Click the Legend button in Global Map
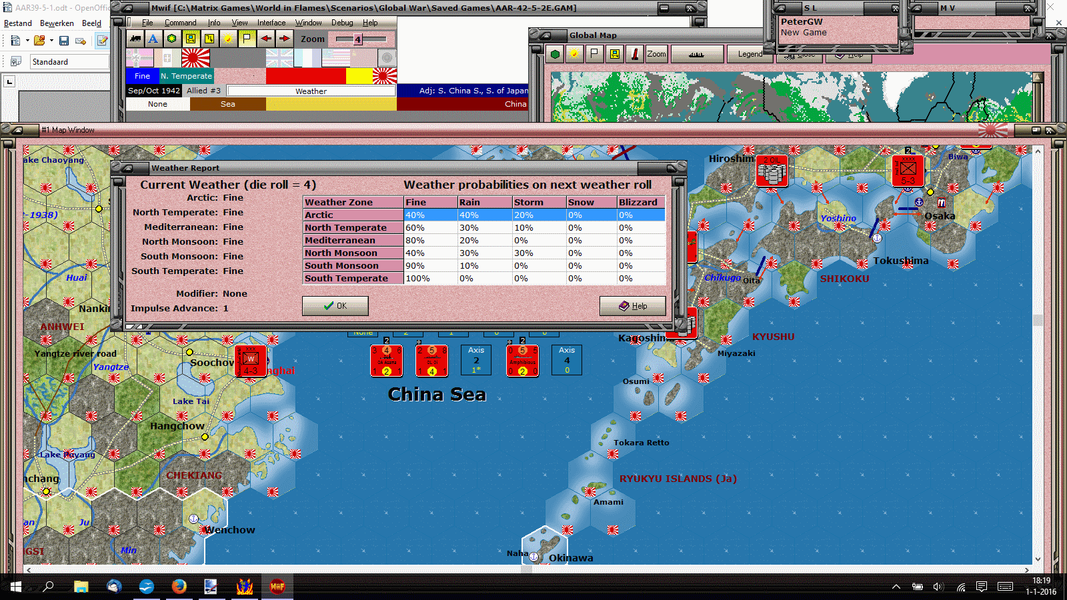This screenshot has width=1067, height=600. pos(750,55)
